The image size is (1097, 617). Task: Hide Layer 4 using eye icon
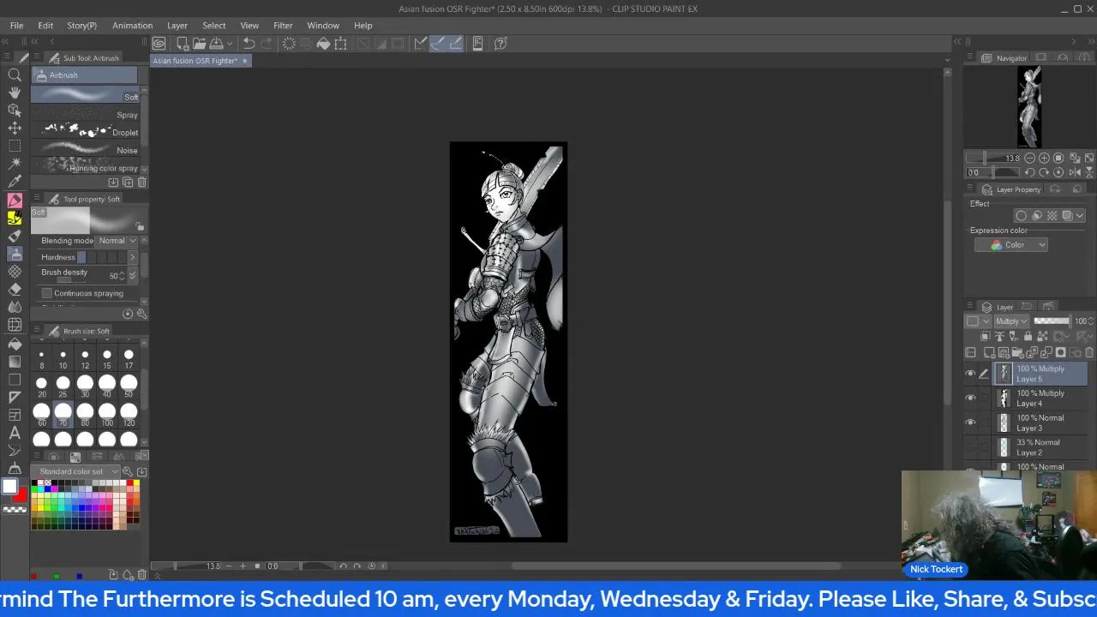(970, 398)
